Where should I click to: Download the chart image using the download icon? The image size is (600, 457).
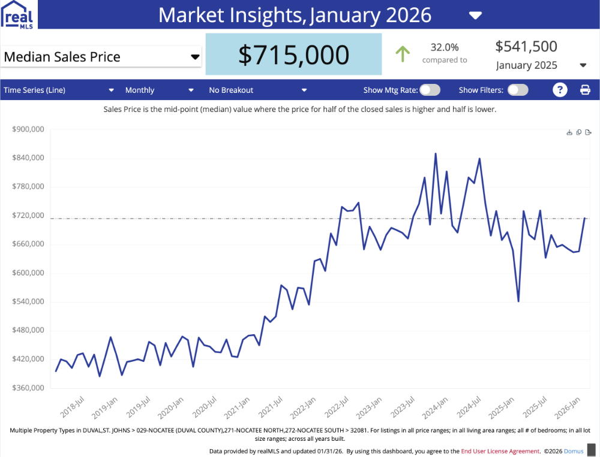(569, 132)
